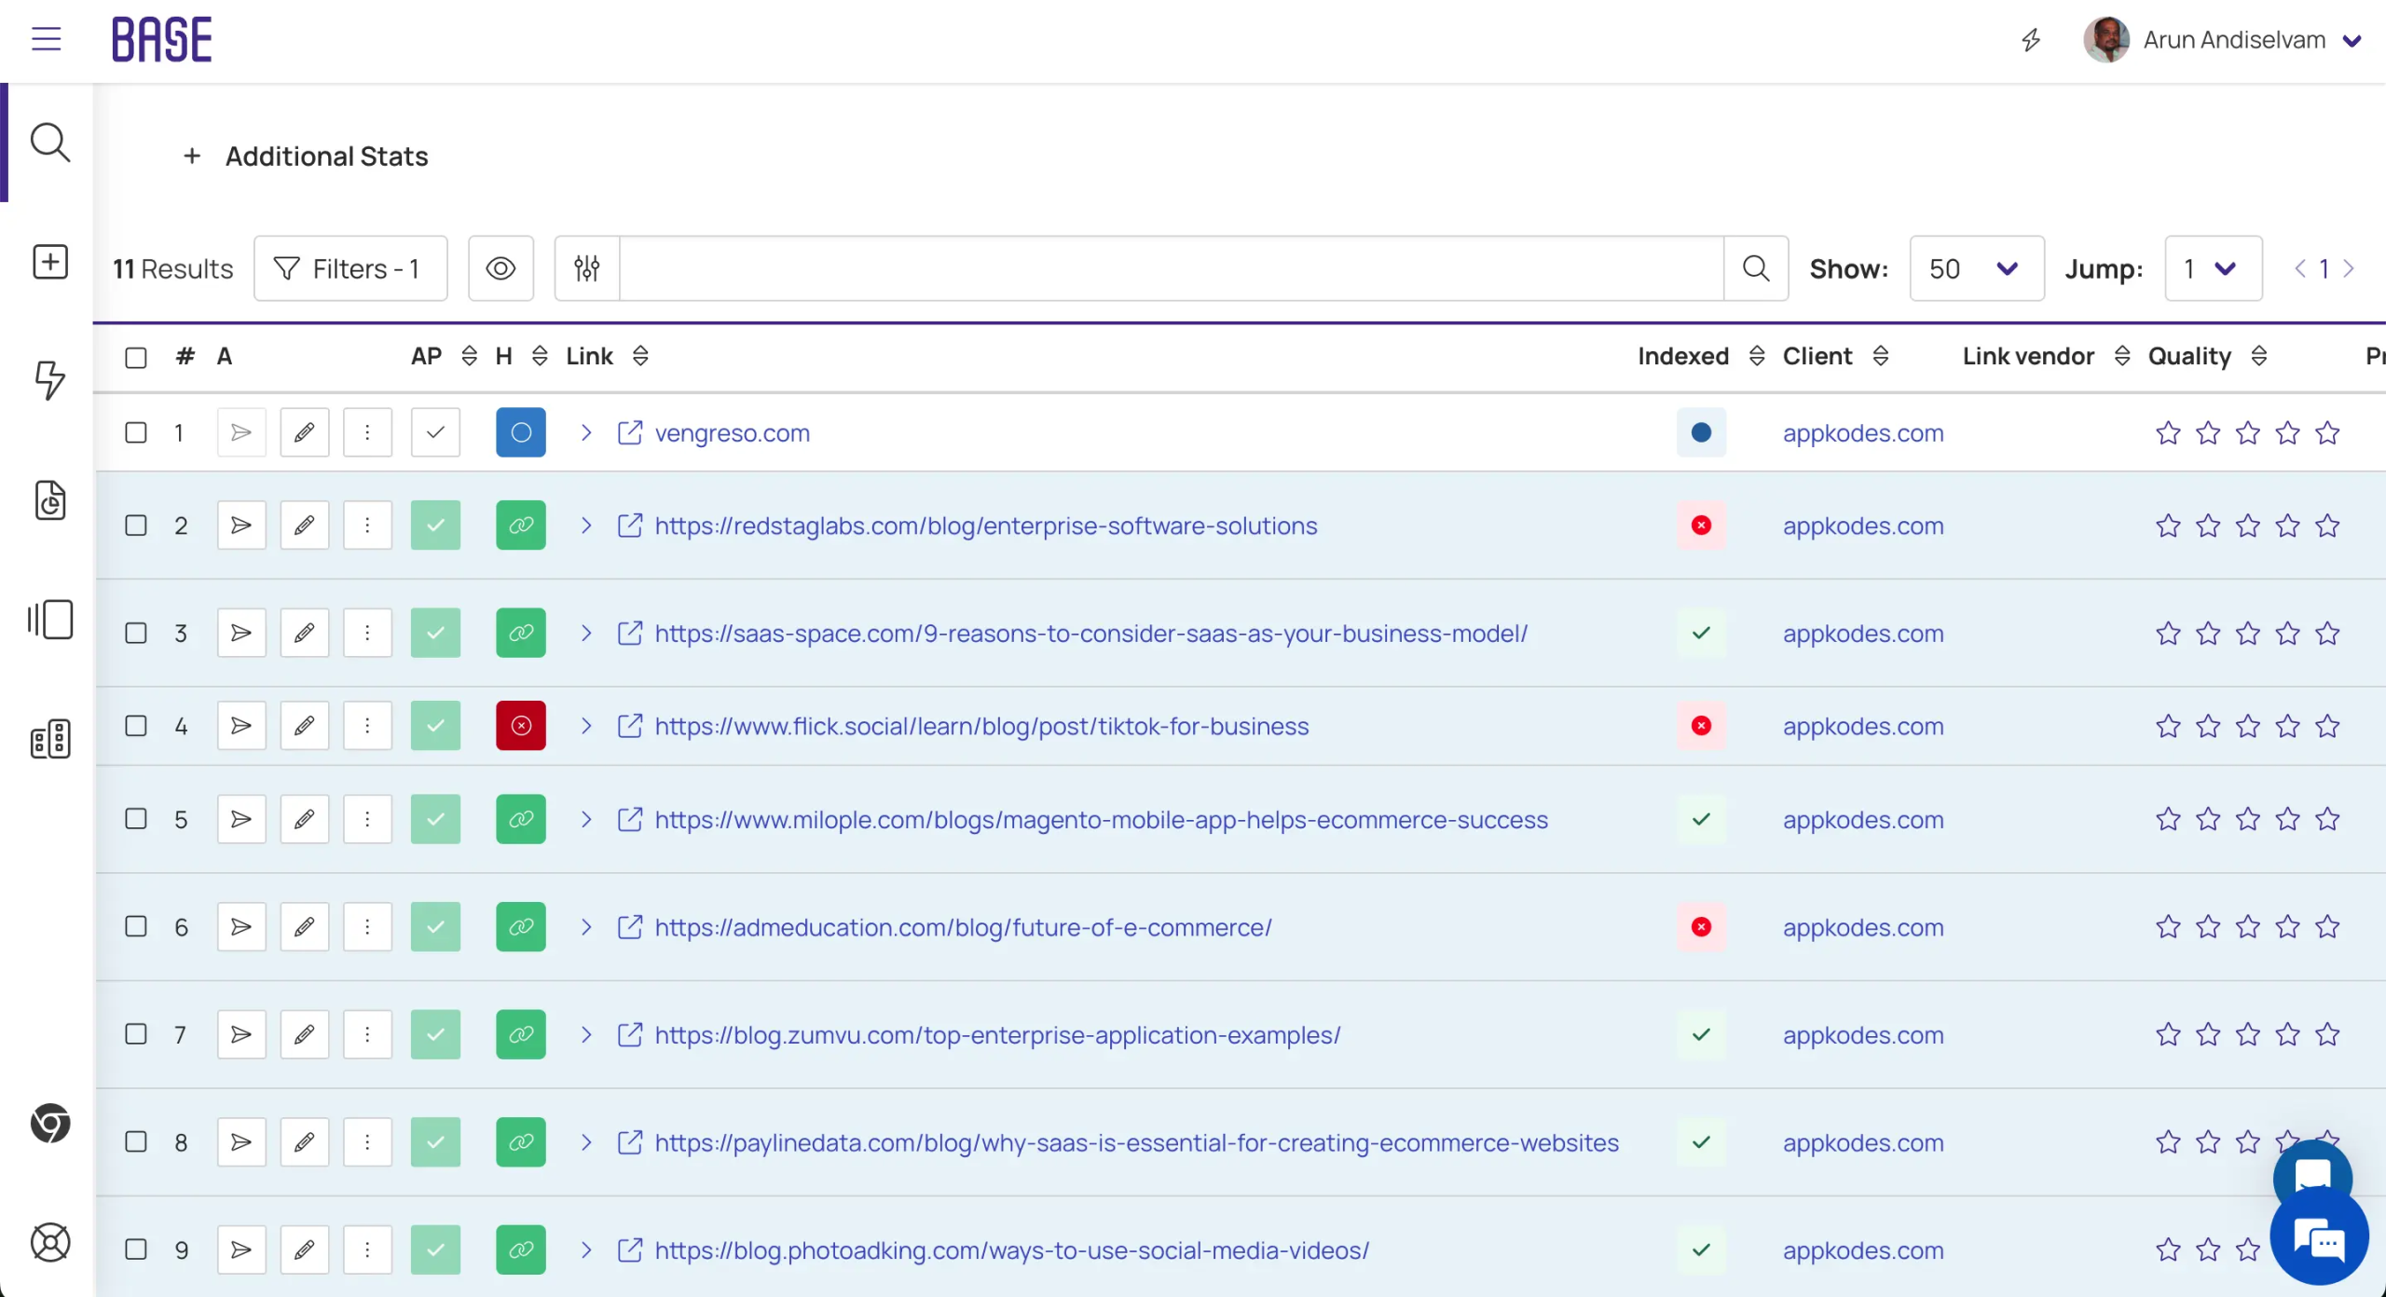
Task: Expand the user menu chevron next to Arun Andiselvam
Action: [2352, 40]
